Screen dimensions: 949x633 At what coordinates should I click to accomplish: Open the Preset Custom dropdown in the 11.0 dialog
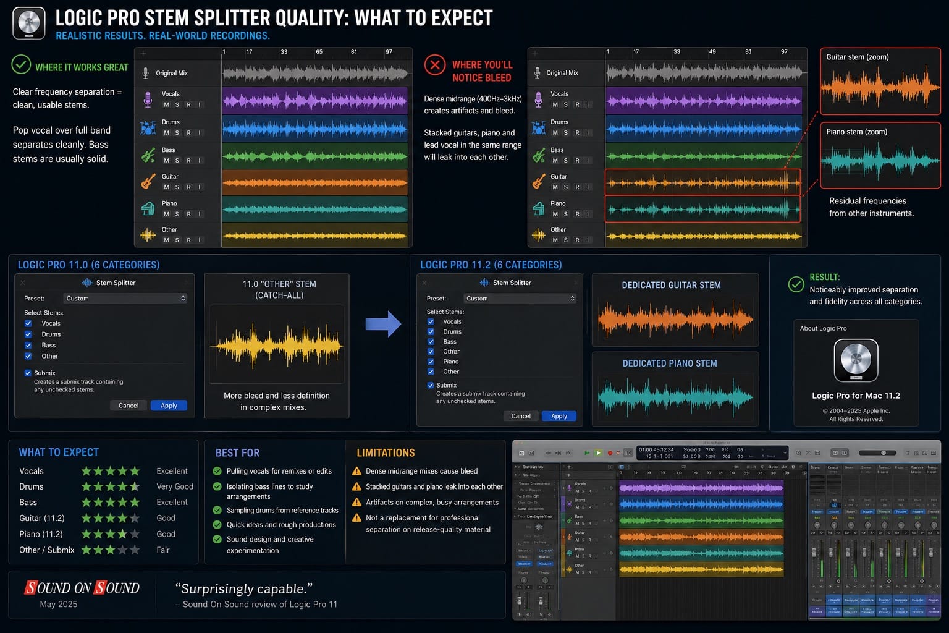(x=125, y=298)
